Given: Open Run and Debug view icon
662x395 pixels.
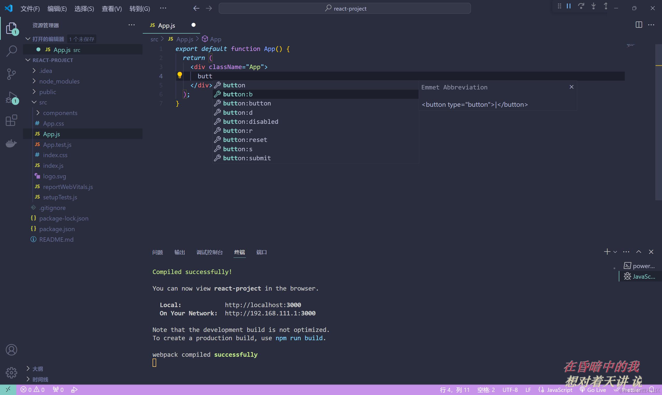Looking at the screenshot, I should coord(11,97).
